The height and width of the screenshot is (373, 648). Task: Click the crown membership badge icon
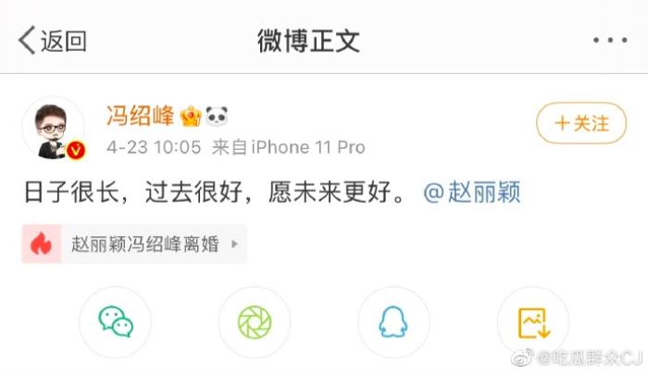191,116
